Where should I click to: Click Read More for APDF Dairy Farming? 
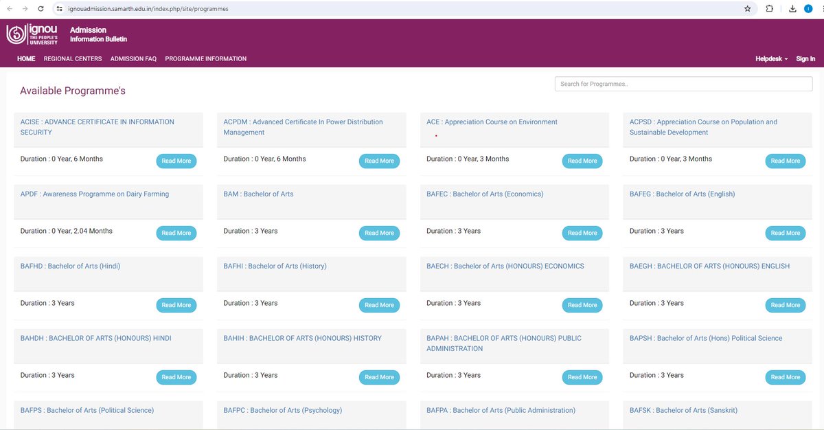click(176, 233)
